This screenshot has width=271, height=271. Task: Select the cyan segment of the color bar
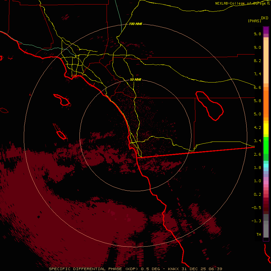(x=266, y=165)
